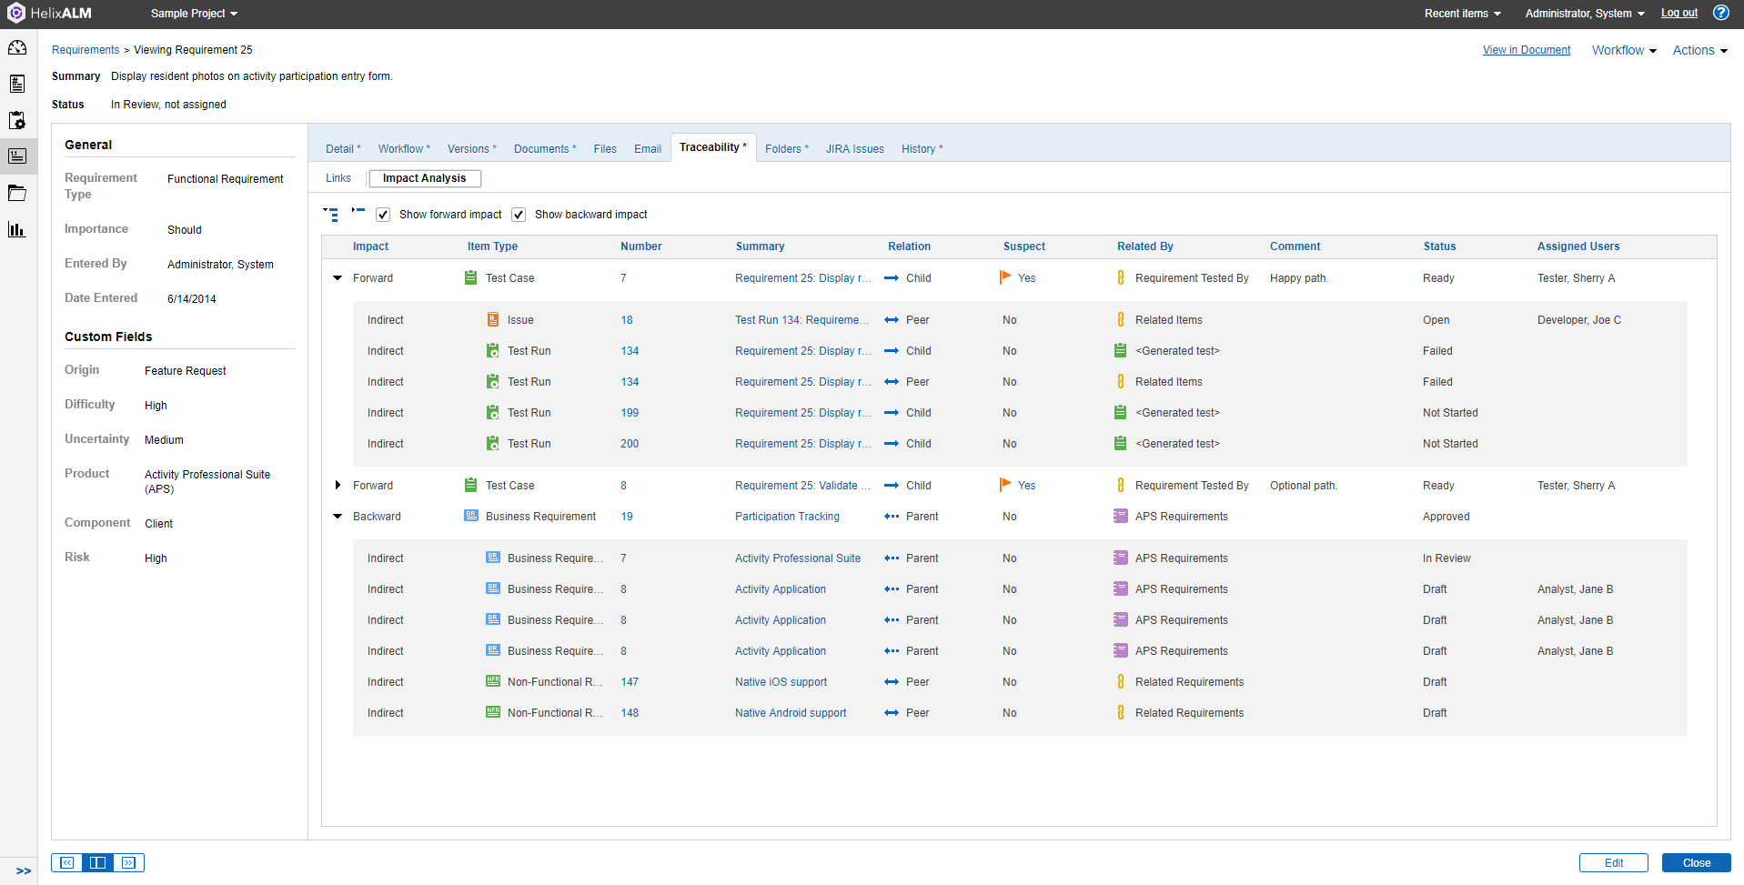1744x885 pixels.
Task: Click the expand all rows tree icon
Action: point(331,215)
